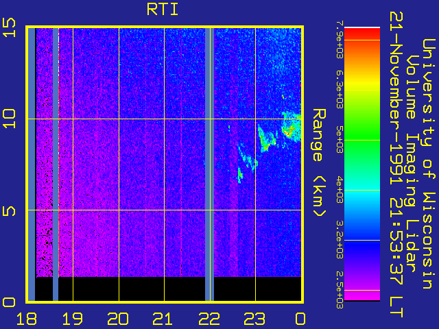
Task: Click the Volume Imaging Lidar heading
Action: (413, 163)
